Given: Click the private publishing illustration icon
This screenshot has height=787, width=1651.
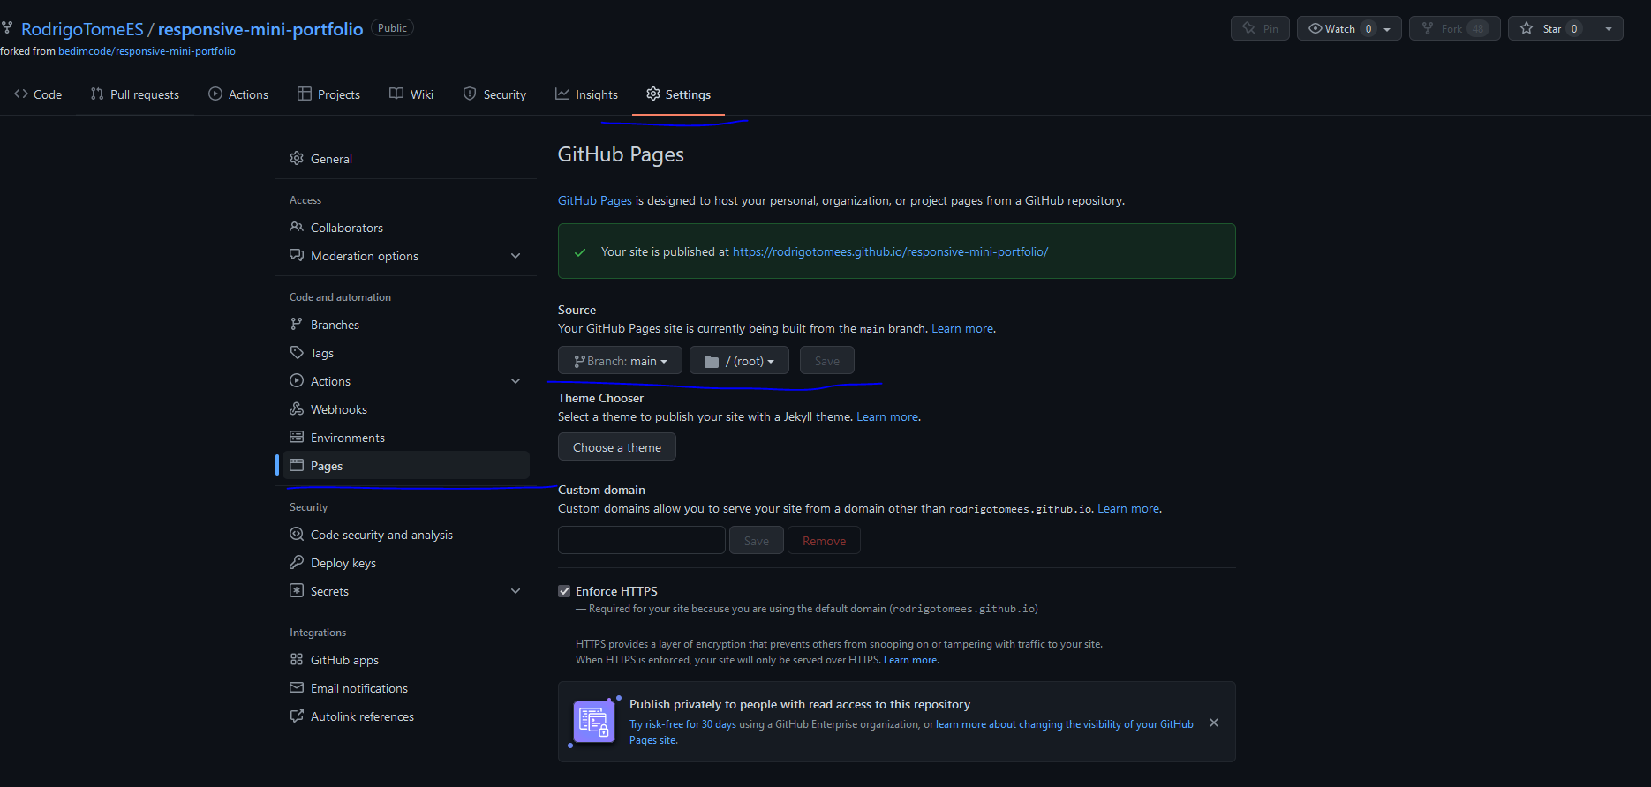Looking at the screenshot, I should click(x=594, y=722).
